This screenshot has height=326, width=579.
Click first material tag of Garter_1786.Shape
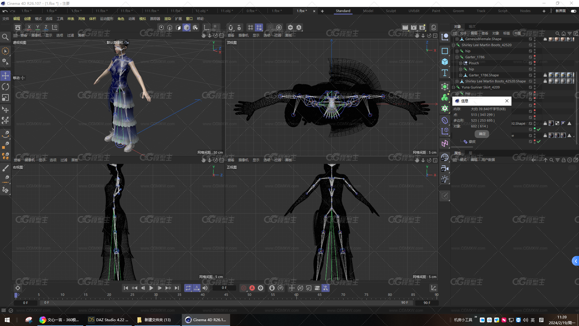pyautogui.click(x=551, y=75)
